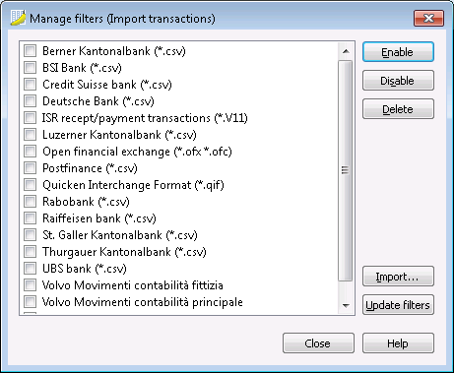Screen dimensions: 454x373
Task: Click the scrollbar up arrow
Action: tap(346, 51)
